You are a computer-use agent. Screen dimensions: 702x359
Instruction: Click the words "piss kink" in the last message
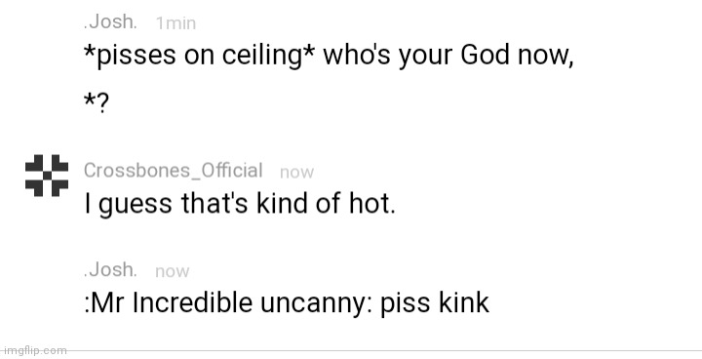tap(435, 303)
